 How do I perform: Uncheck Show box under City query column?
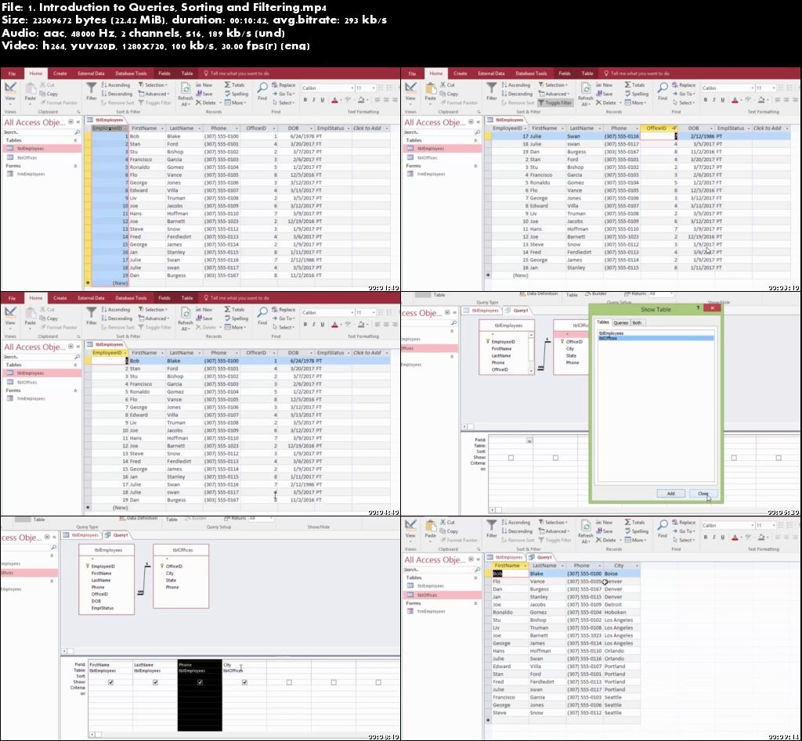tap(244, 682)
